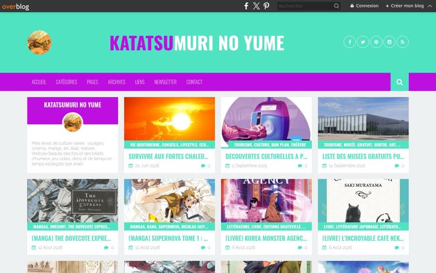Screen dimensions: 436x273
Task: Open the Connexion login link
Action: pos(365,6)
